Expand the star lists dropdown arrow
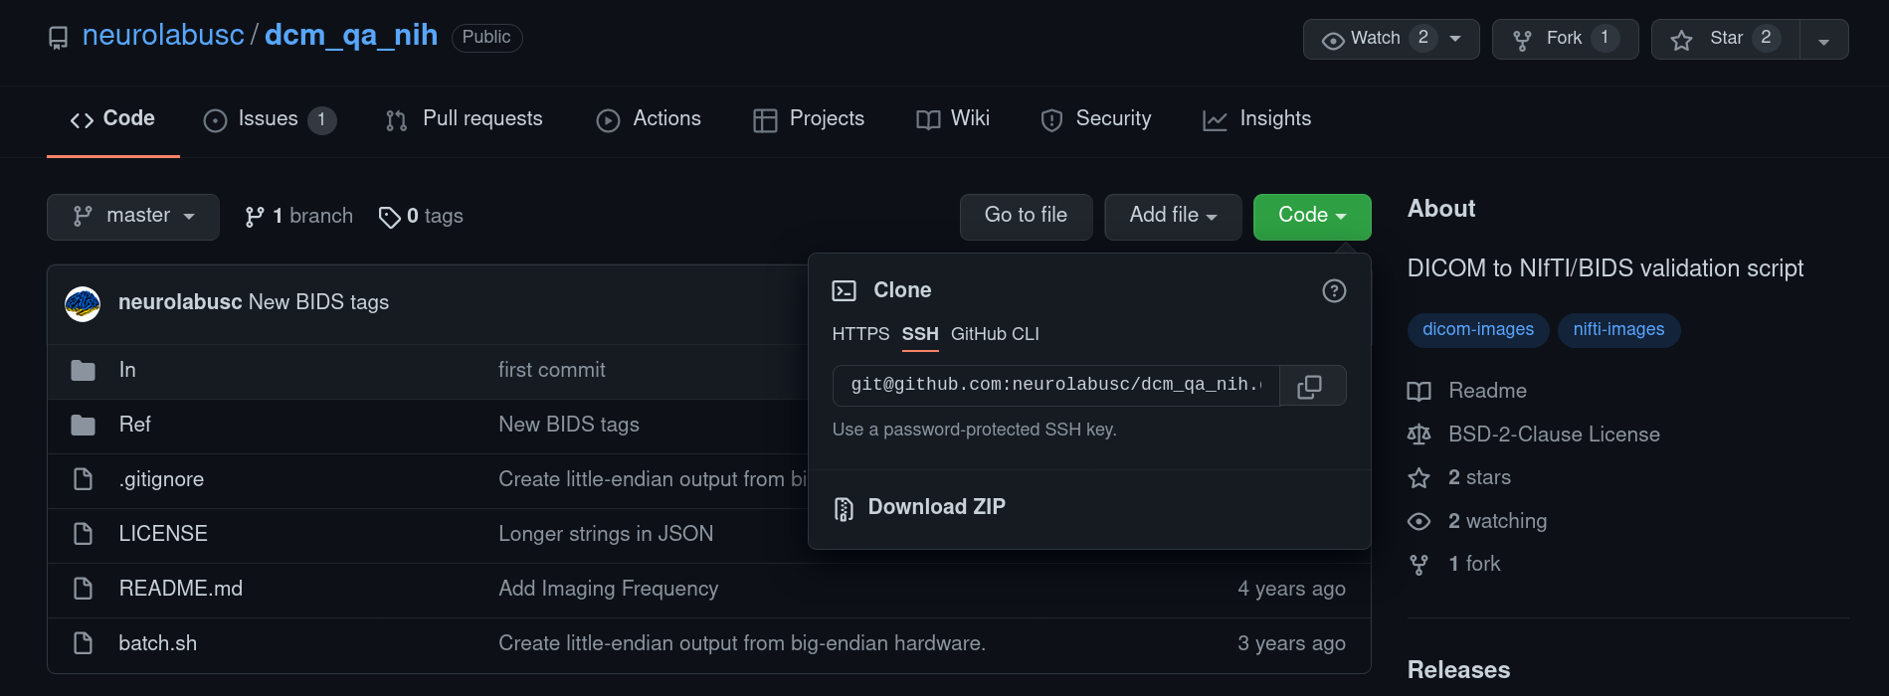This screenshot has height=696, width=1889. pos(1824,40)
